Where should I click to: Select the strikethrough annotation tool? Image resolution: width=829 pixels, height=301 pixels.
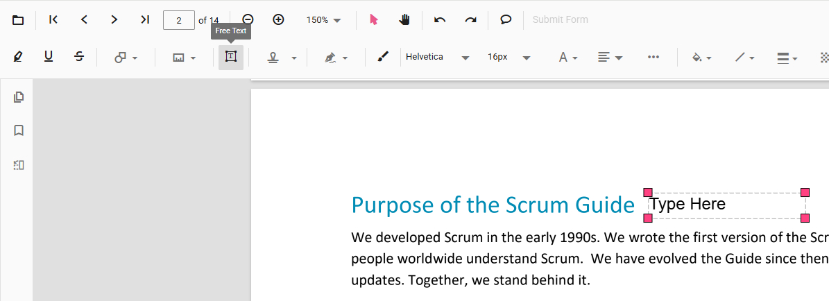[x=79, y=57]
